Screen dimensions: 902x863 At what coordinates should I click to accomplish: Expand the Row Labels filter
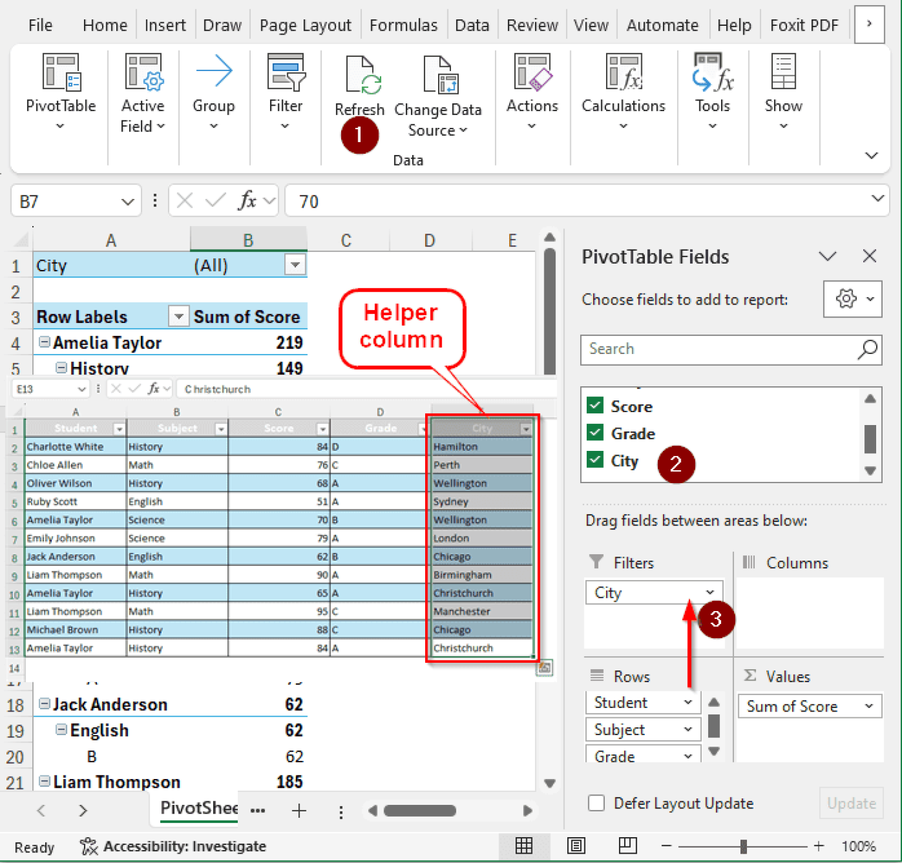[178, 316]
